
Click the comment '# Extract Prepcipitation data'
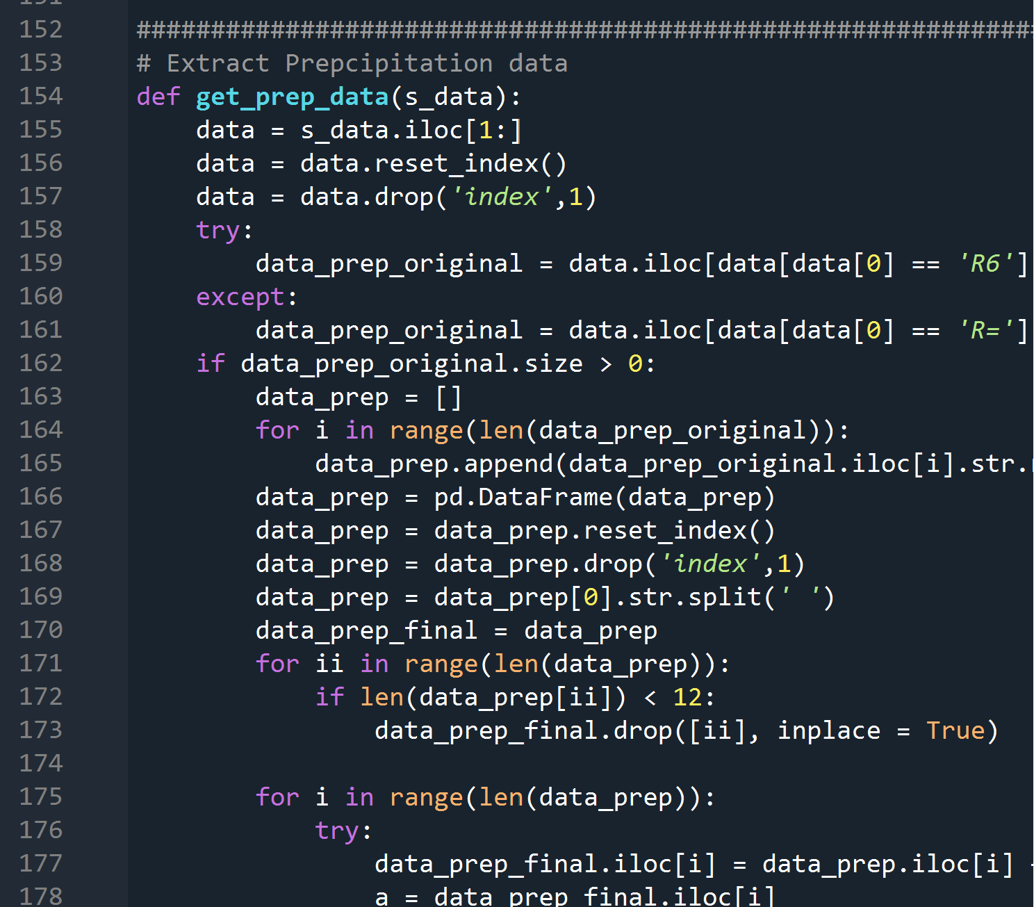352,63
